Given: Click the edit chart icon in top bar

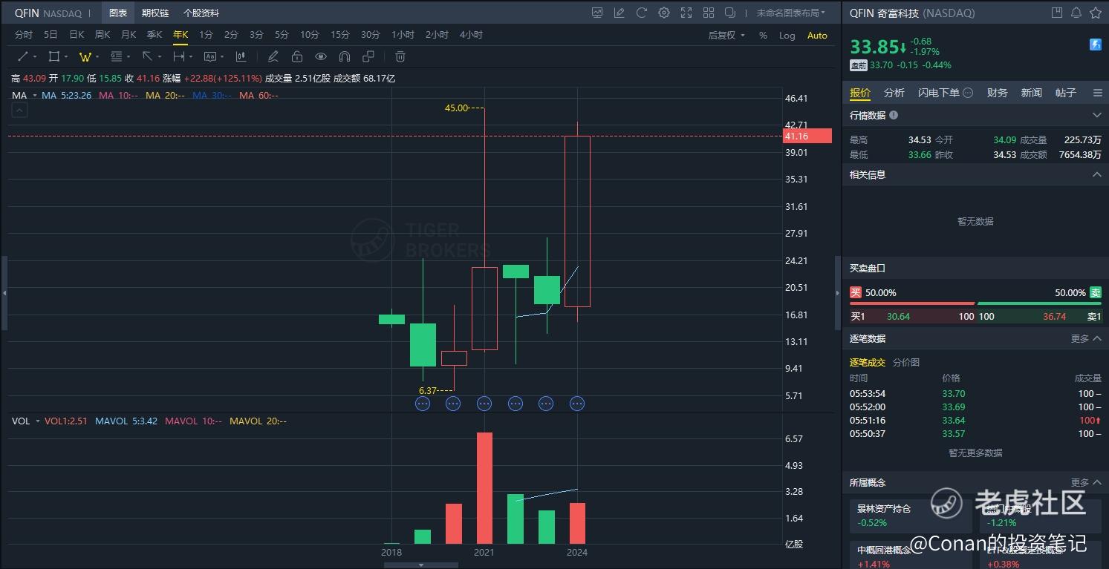Looking at the screenshot, I should click(x=619, y=13).
